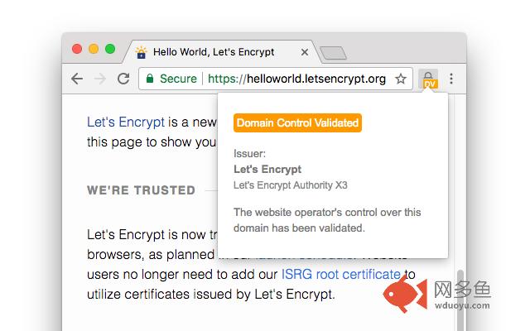Click the DV certificate extension icon
Screen dimensions: 530x331
point(428,79)
